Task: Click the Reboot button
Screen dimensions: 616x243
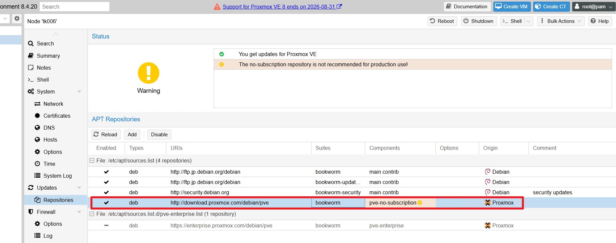Action: (442, 21)
